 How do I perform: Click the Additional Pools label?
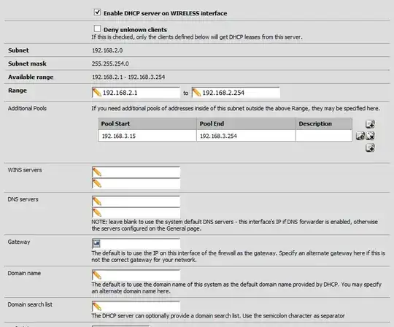click(x=27, y=108)
